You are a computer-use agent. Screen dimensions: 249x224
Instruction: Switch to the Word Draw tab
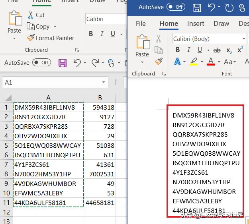(x=221, y=23)
